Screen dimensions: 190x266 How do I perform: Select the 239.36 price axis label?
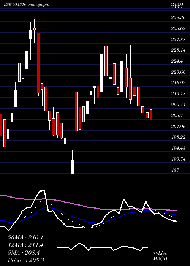point(178,17)
